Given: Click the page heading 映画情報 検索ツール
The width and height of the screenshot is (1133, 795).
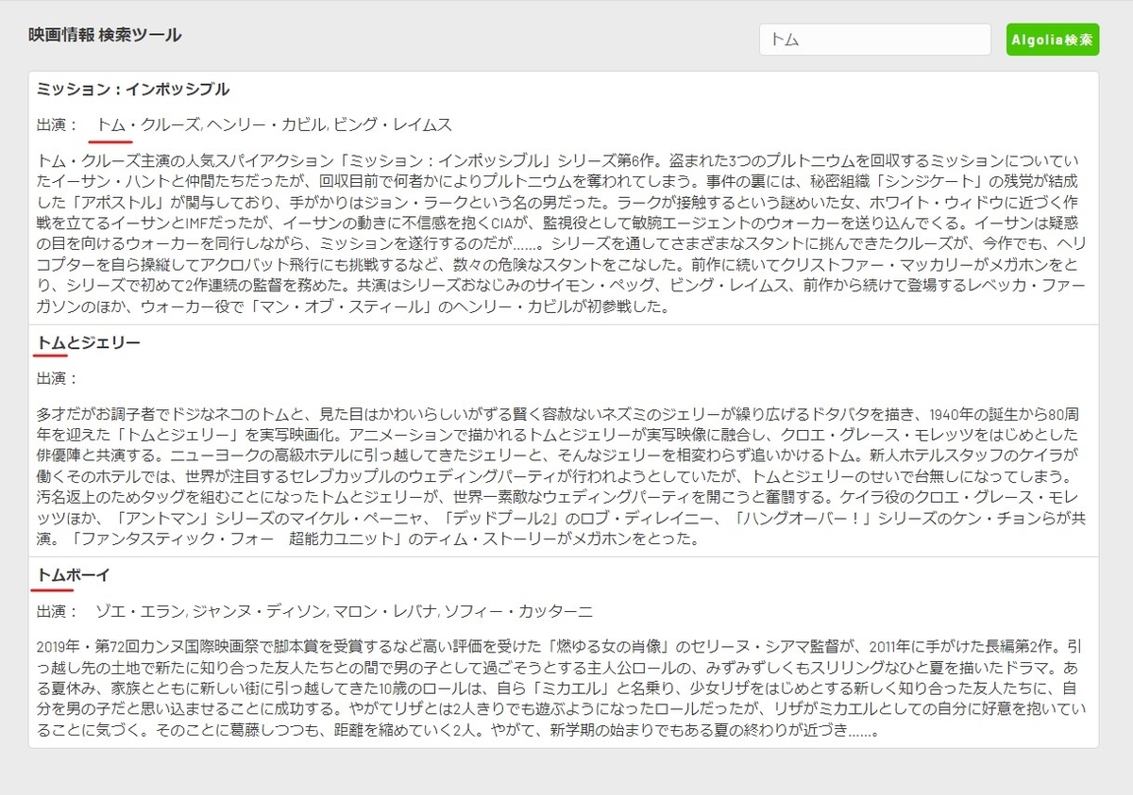Looking at the screenshot, I should pos(105,35).
